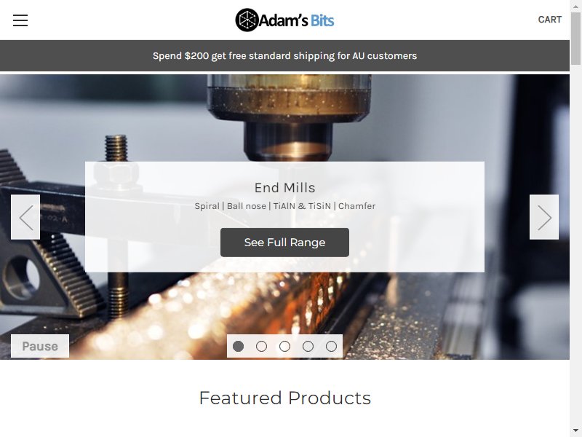Click the Spiral | Ball nose subtitle text
This screenshot has width=582, height=437.
(x=284, y=206)
